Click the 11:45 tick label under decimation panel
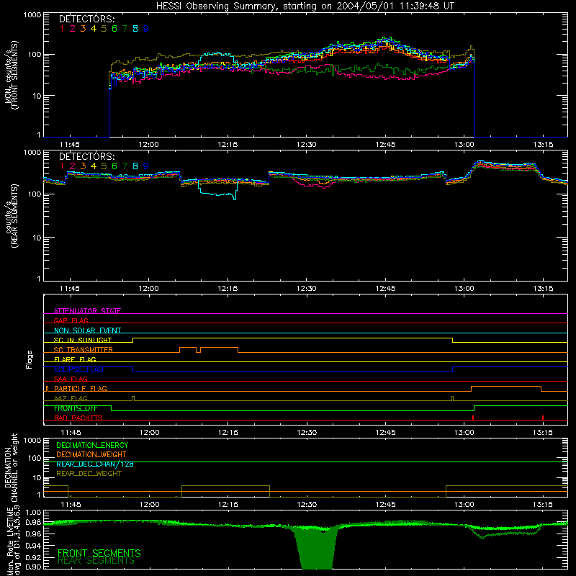This screenshot has width=576, height=576. (x=71, y=505)
